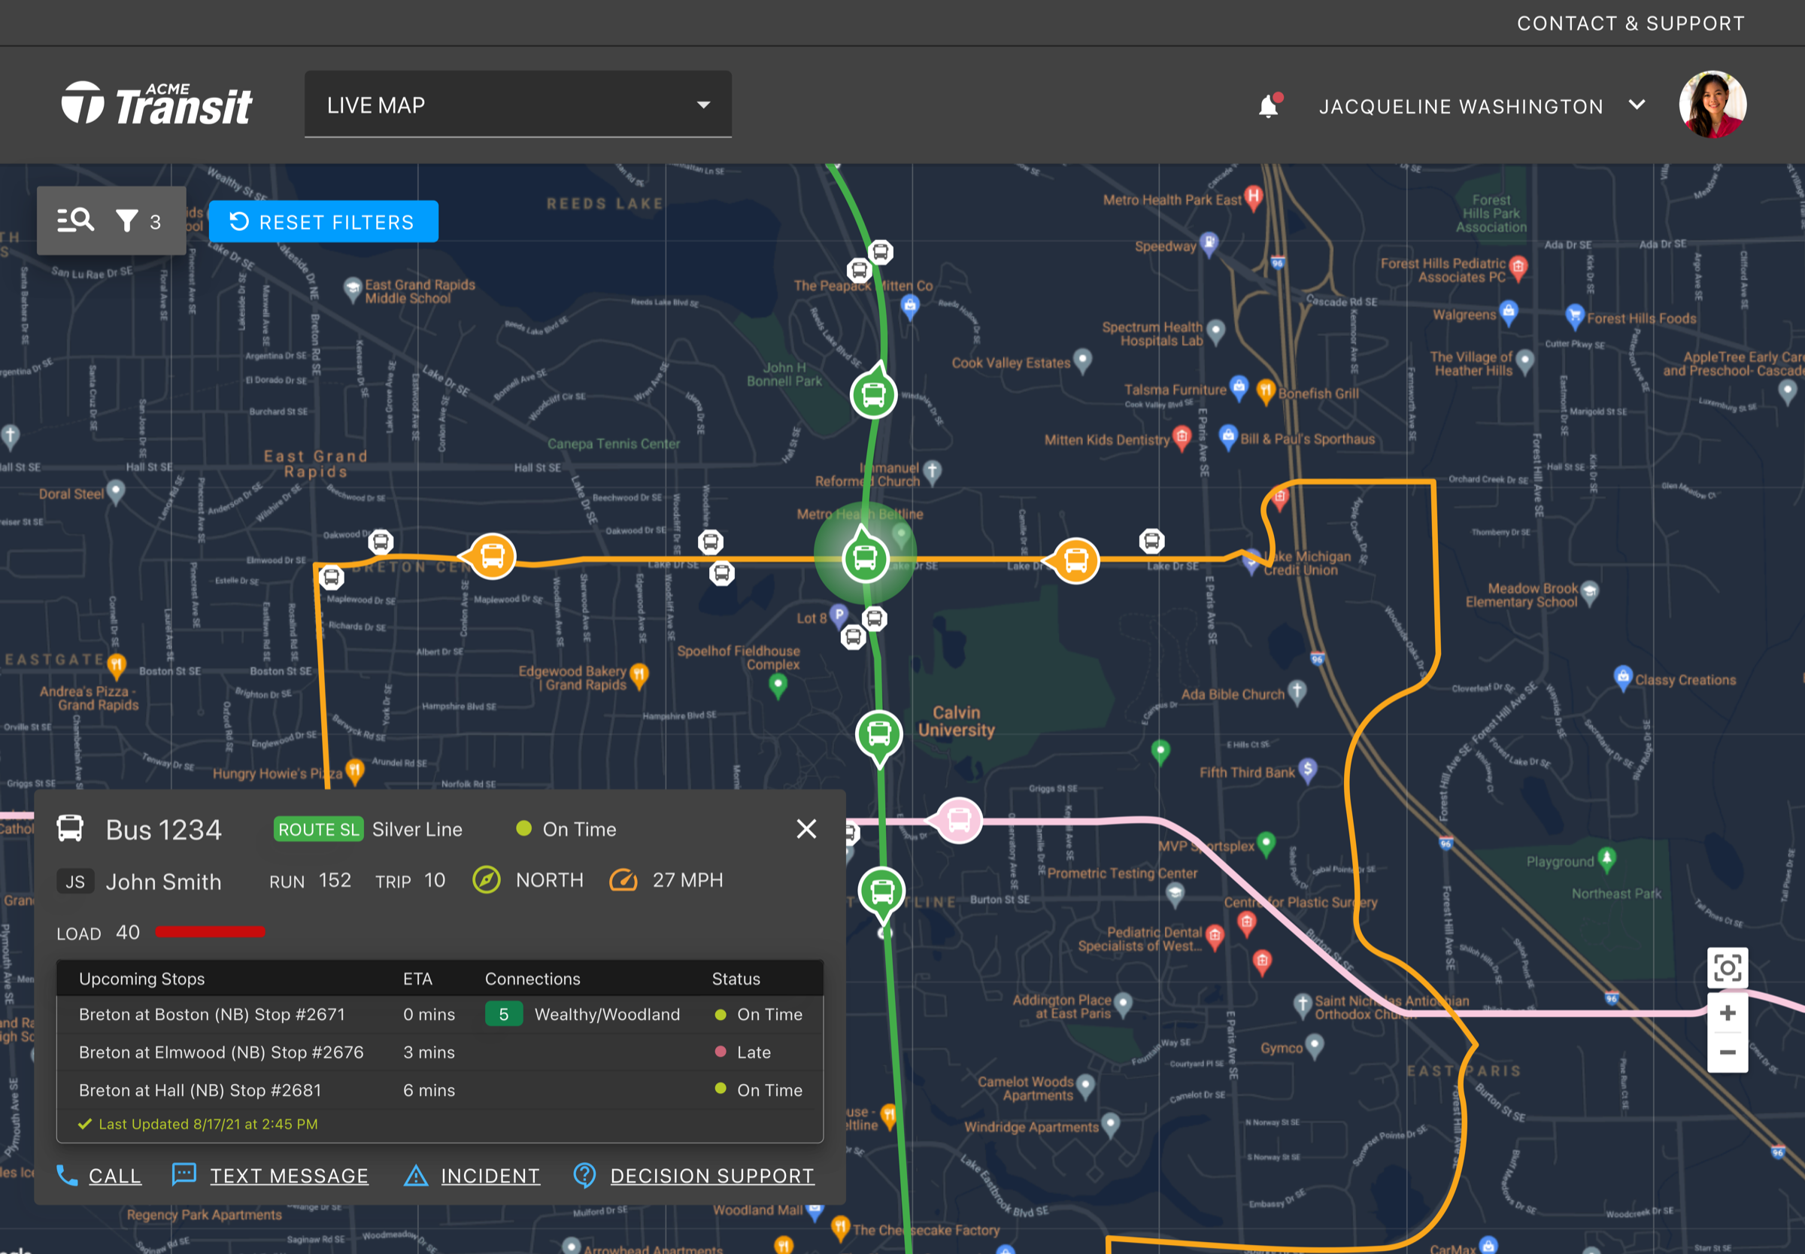Screen dimensions: 1805x1254
Task: Click the JS driver initials badge
Action: click(75, 882)
